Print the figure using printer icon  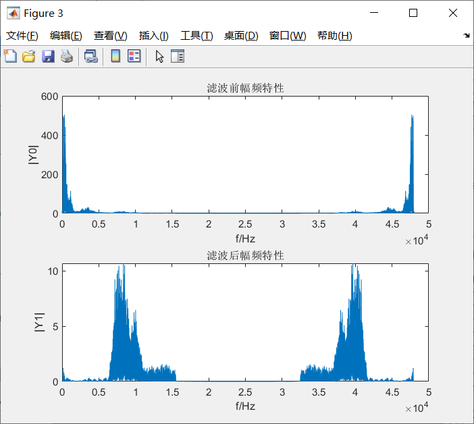tap(67, 56)
